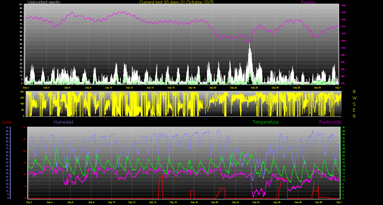Select the Temperatura legend label
383x205 pixels.
click(265, 122)
